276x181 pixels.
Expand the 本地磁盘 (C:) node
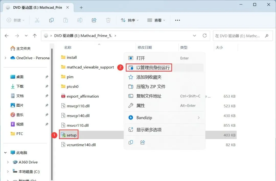tap(8, 172)
